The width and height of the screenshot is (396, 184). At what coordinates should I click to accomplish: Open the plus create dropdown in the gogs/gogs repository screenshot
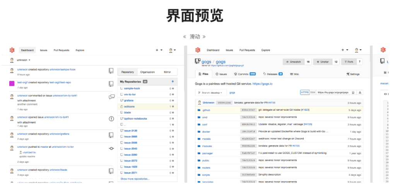[345, 50]
